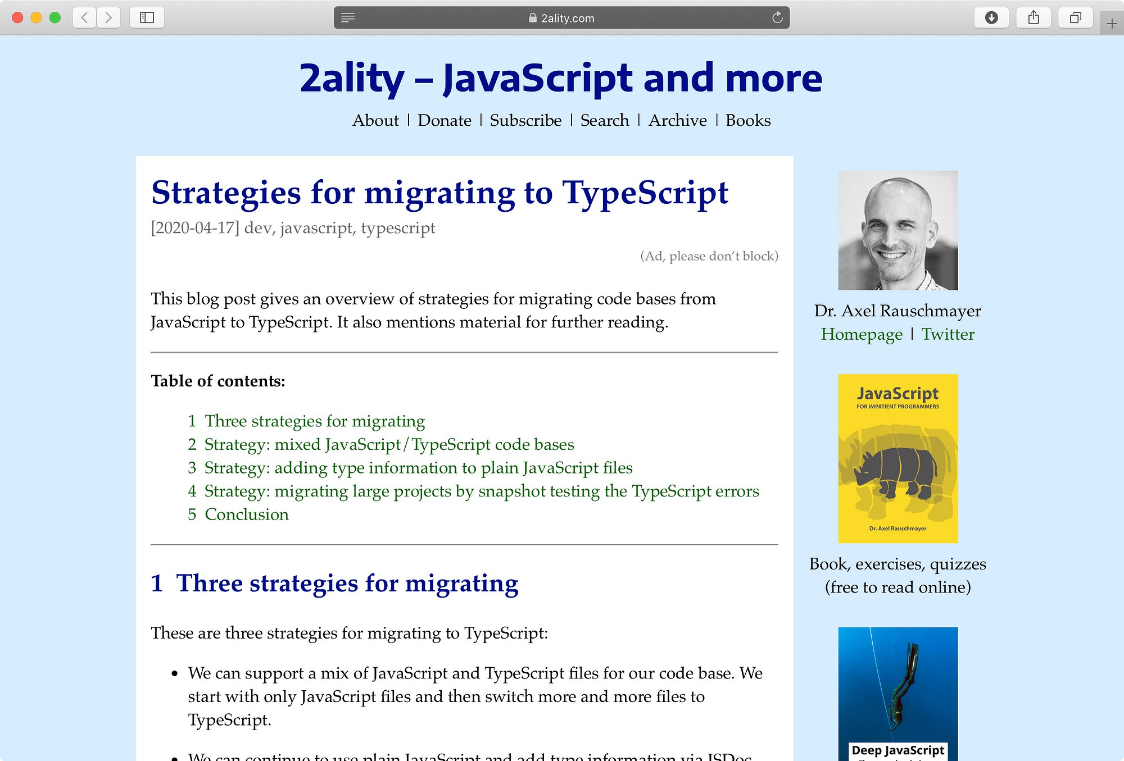Click the "Book, exercises, quizzes" caption
Screen dimensions: 1124x761
[x=898, y=564]
